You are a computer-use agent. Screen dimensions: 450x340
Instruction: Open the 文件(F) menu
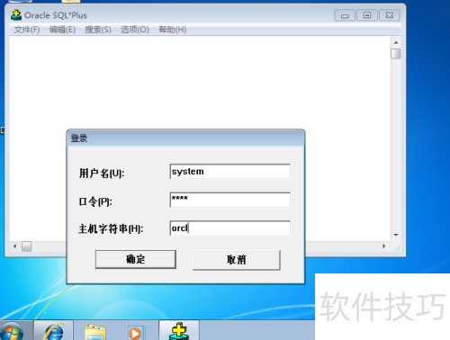27,30
